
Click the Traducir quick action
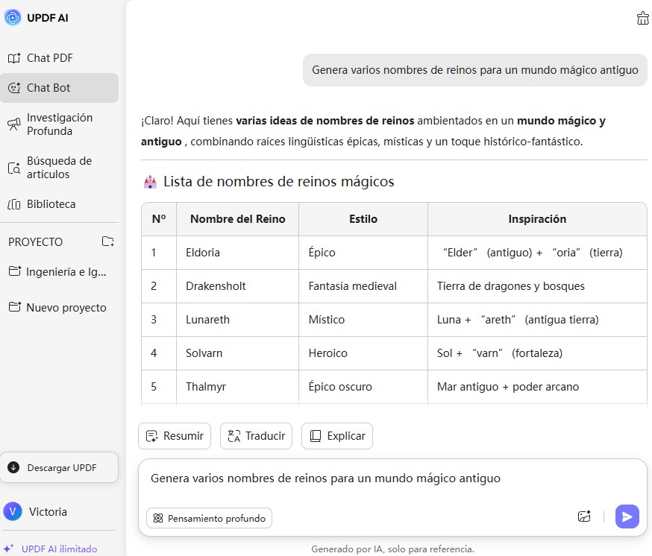pyautogui.click(x=256, y=436)
